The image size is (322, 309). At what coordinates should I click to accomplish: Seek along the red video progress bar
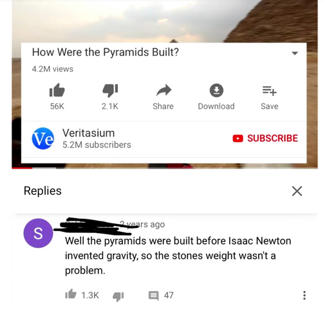[164, 167]
